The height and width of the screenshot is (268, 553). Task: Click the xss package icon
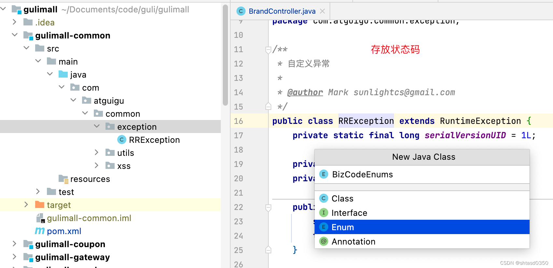point(110,166)
